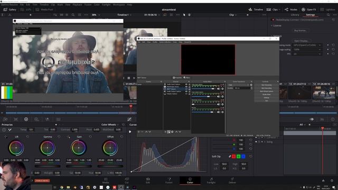
Task: Click the Gain master wheel slider
Action: pyautogui.click(x=79, y=166)
